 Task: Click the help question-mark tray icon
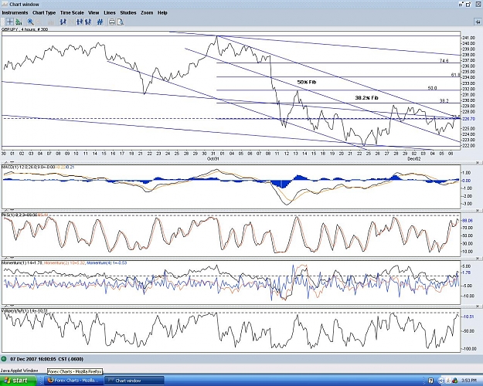coord(431,381)
